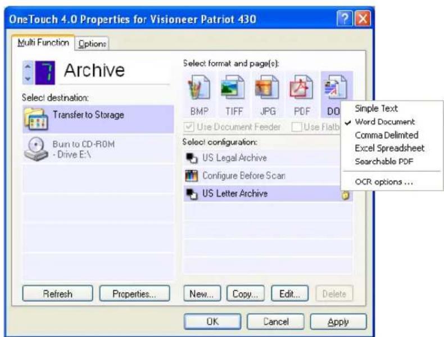Click the button number 7 LED display
Screen dimensions: 444x337
pos(45,73)
